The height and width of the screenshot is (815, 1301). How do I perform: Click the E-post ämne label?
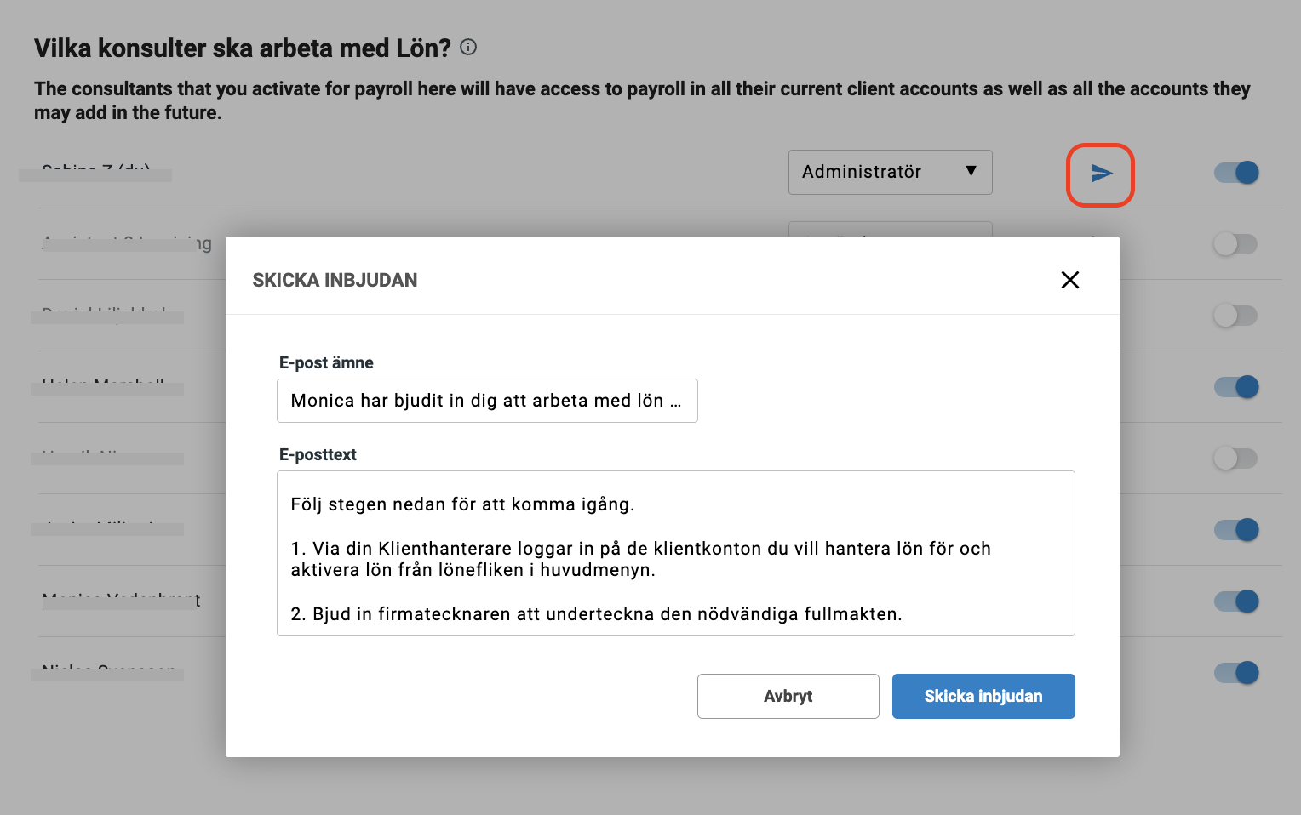(326, 363)
